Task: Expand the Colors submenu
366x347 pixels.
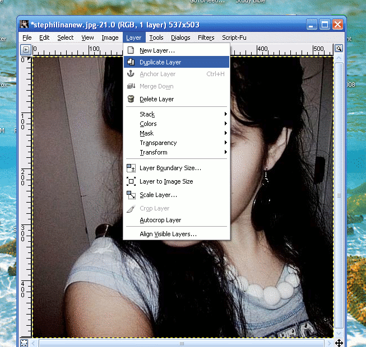Action: point(177,124)
